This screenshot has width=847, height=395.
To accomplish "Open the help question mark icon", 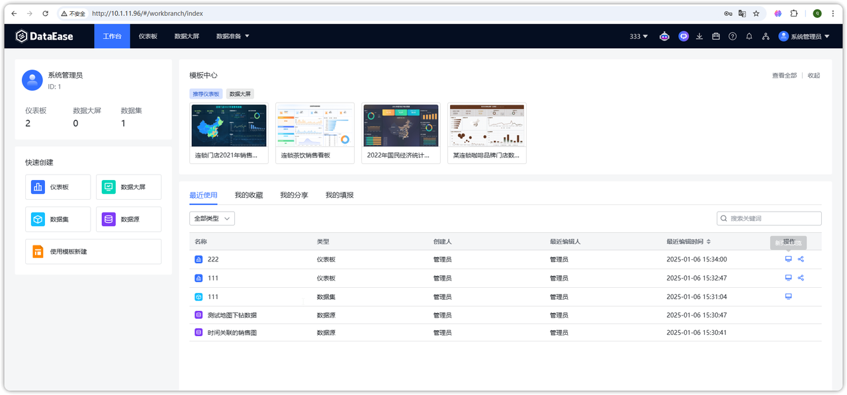I will 733,36.
